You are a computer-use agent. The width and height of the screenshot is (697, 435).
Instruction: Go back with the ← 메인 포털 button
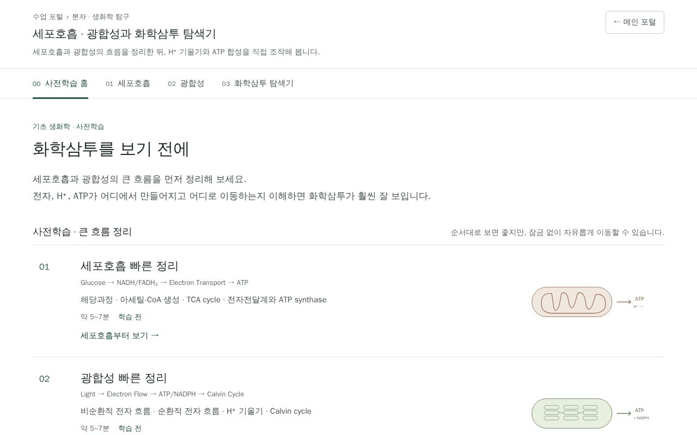tap(635, 22)
